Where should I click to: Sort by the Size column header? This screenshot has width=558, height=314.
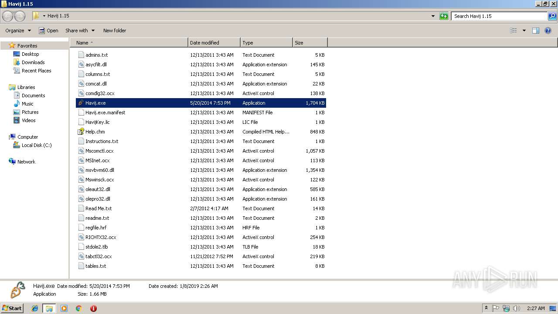[x=310, y=43]
